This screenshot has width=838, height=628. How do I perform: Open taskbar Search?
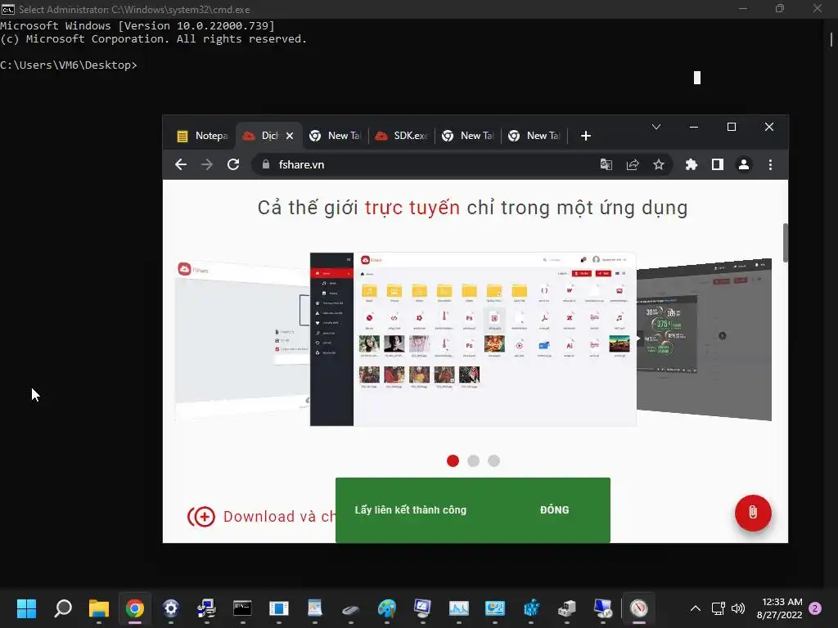[63, 608]
